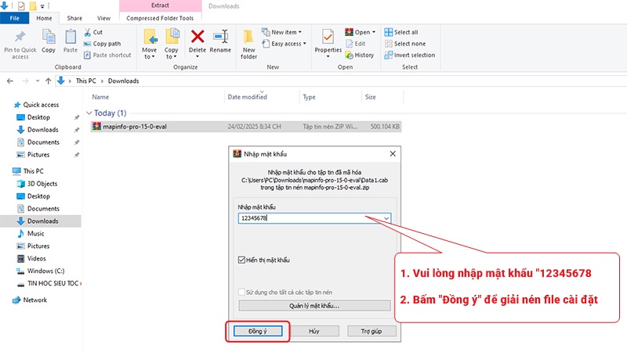The height and width of the screenshot is (352, 627).
Task: Toggle Sử dụng cho tất cả checkbox
Action: click(241, 292)
